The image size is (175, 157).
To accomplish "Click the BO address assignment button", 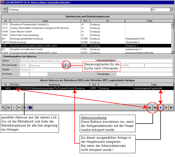I will (155, 107).
